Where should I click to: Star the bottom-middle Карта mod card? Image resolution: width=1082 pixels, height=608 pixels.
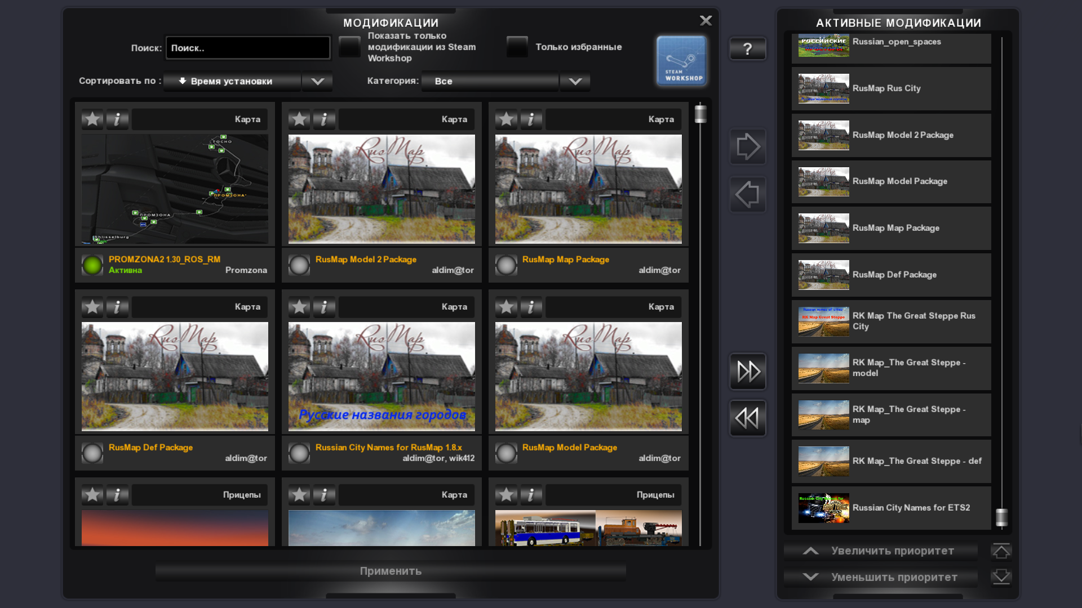point(299,495)
